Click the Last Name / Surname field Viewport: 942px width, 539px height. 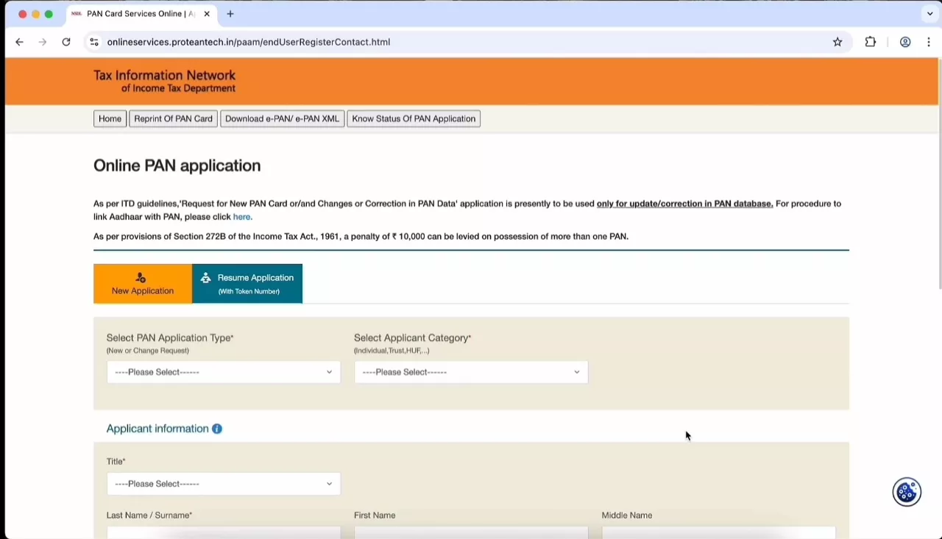point(223,532)
